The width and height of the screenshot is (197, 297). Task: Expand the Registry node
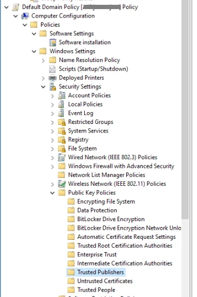(x=53, y=140)
